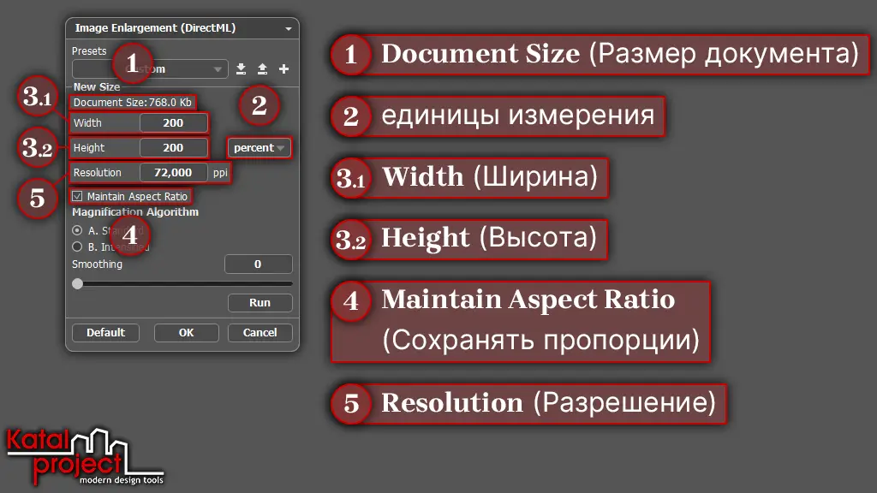Click the import preset icon
The image size is (877, 493).
click(242, 69)
